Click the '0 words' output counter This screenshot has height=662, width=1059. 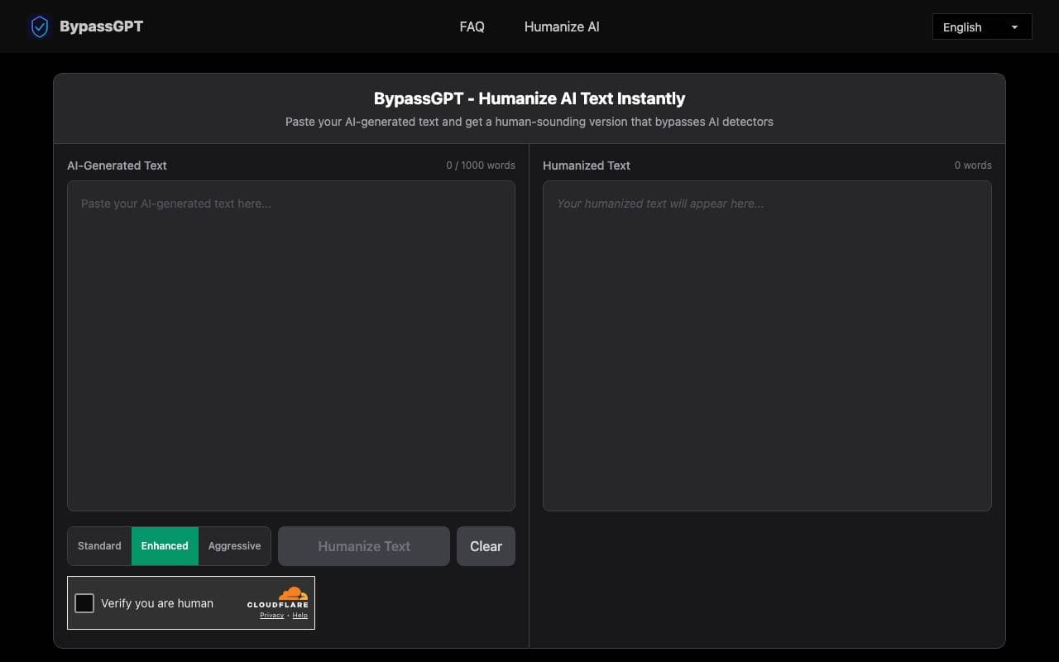[x=973, y=165]
